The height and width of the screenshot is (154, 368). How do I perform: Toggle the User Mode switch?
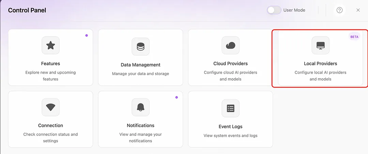(x=274, y=10)
